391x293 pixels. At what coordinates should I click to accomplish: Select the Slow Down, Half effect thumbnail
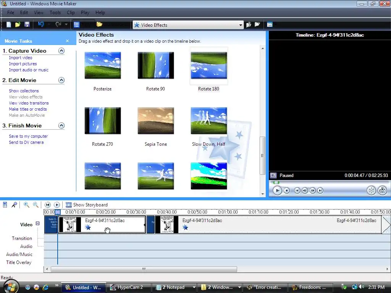209,121
